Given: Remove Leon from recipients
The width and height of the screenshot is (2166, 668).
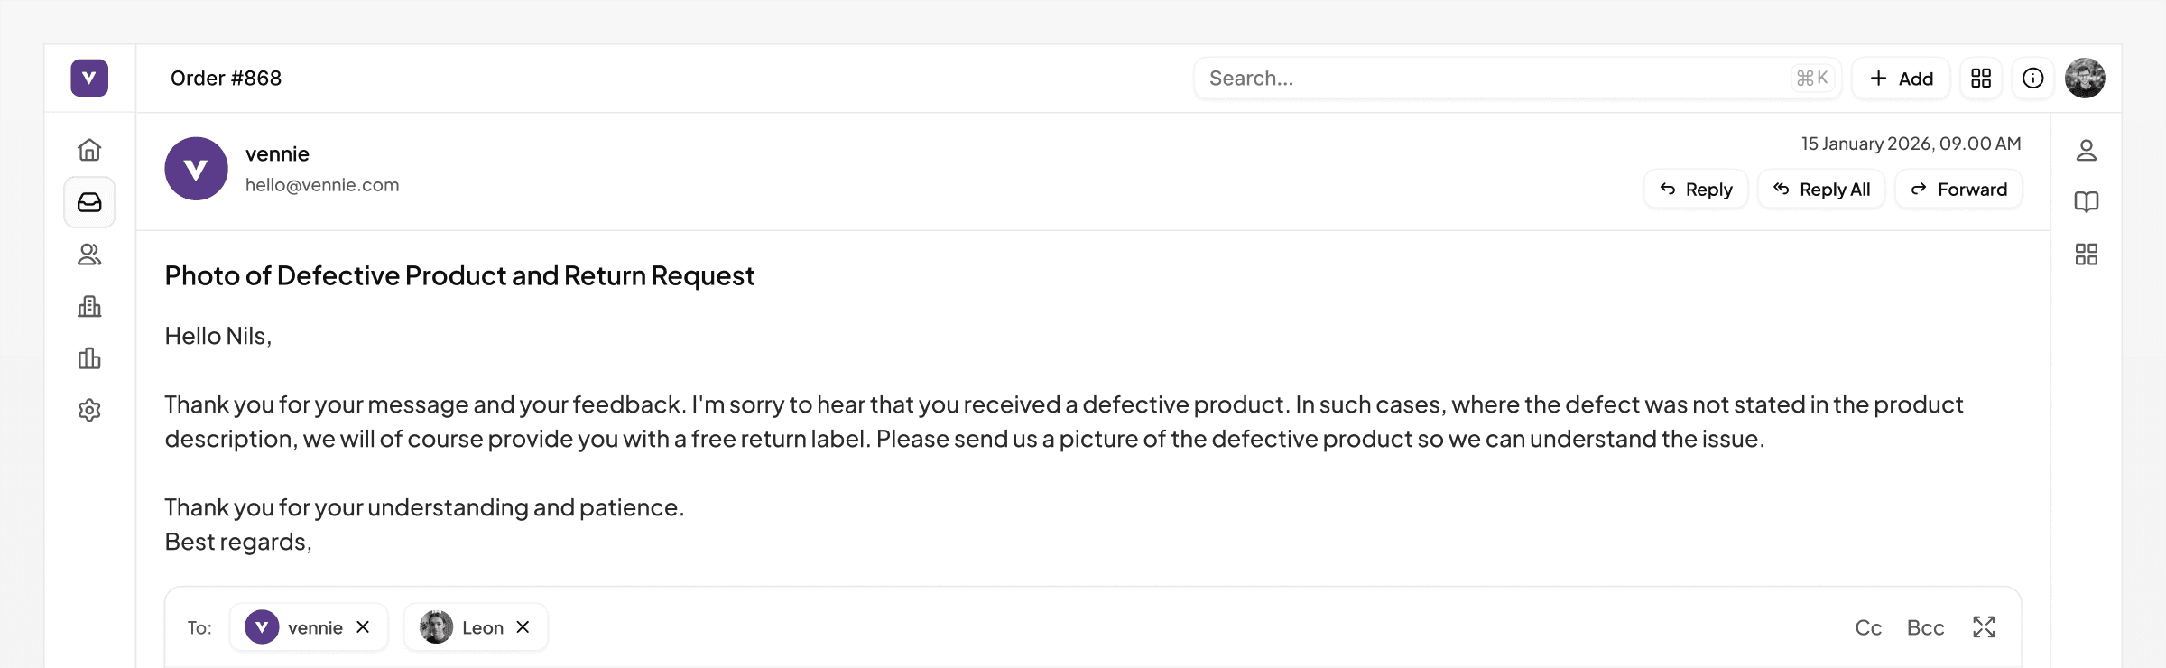Looking at the screenshot, I should click(x=523, y=627).
